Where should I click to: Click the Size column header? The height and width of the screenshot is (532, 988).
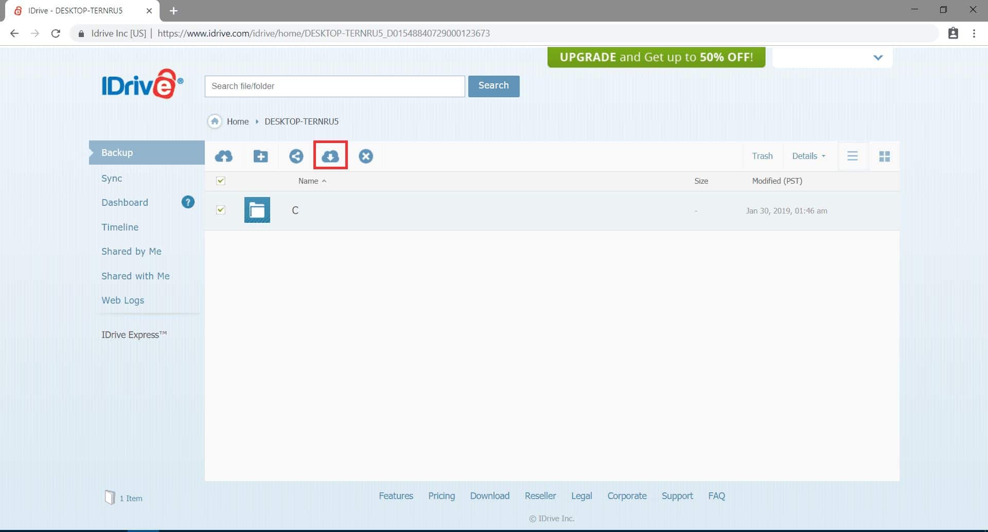701,181
